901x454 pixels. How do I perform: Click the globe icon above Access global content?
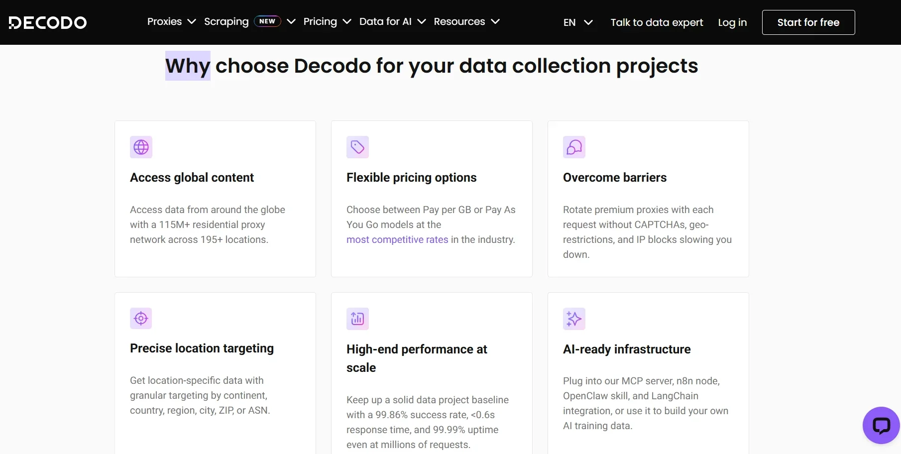point(141,147)
